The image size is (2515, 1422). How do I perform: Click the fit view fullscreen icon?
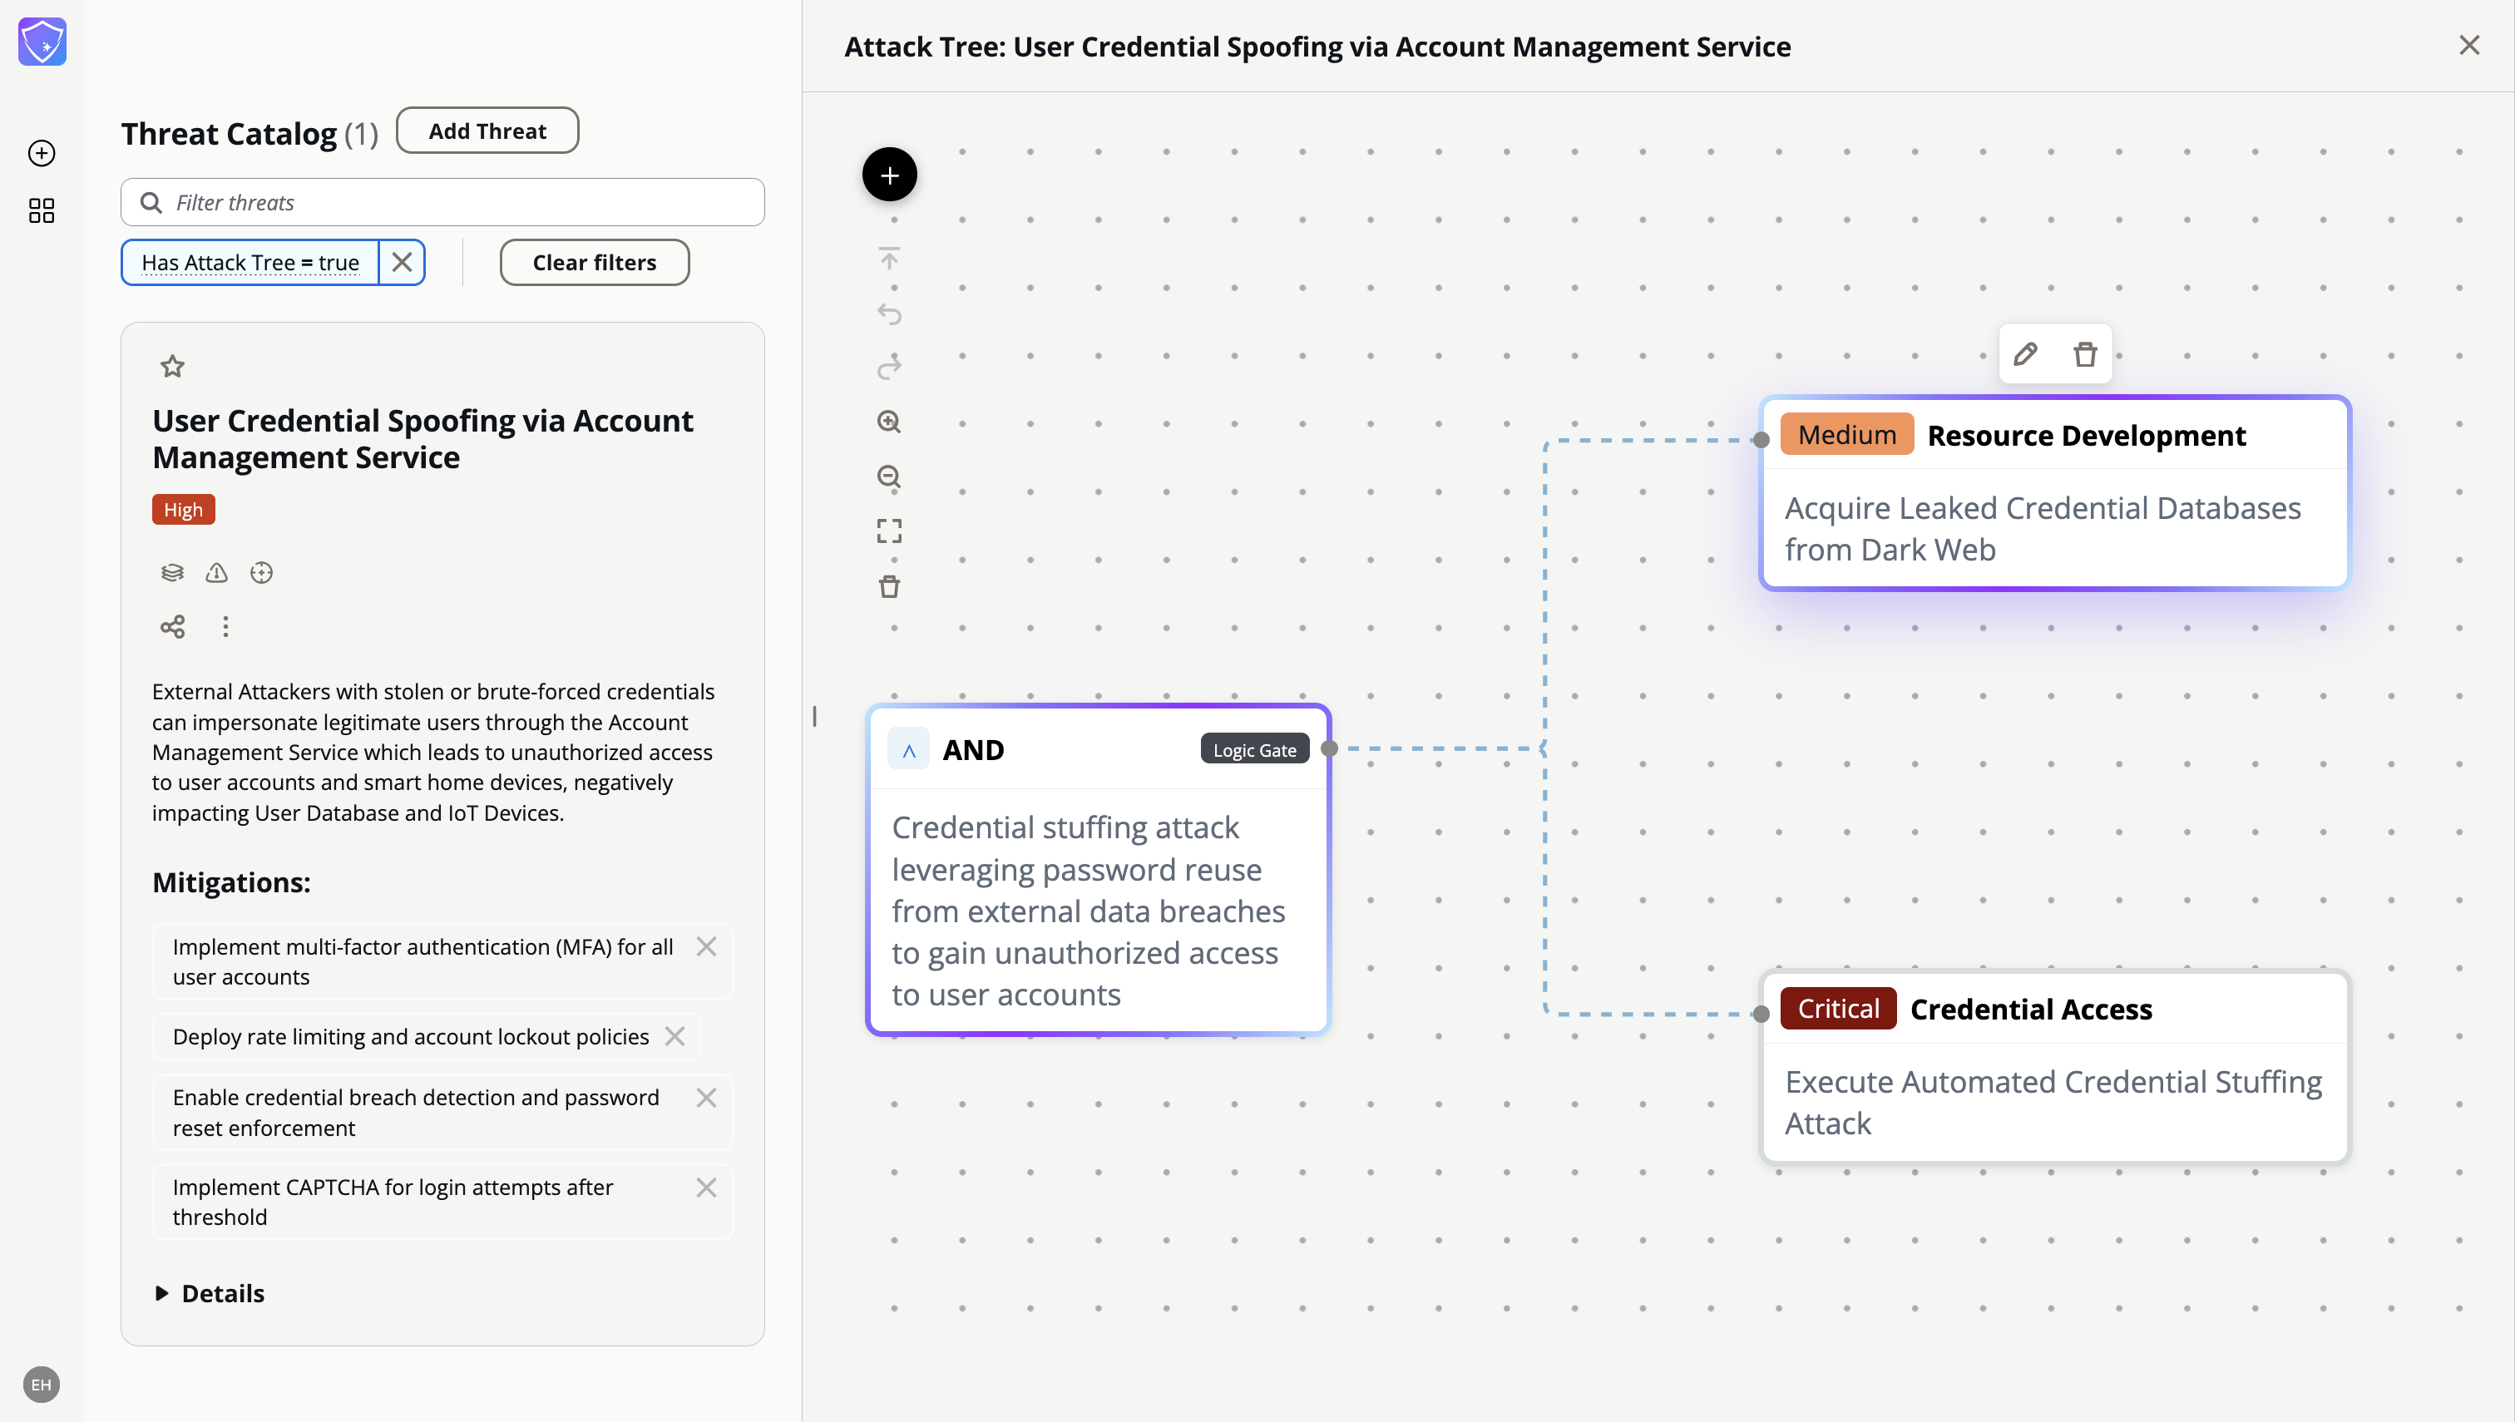point(889,531)
